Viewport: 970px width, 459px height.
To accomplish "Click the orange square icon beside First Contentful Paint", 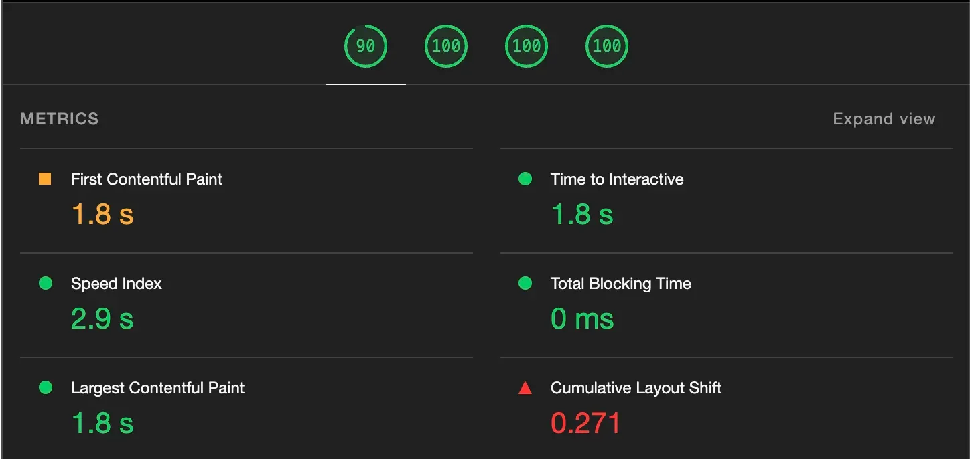I will pos(46,179).
